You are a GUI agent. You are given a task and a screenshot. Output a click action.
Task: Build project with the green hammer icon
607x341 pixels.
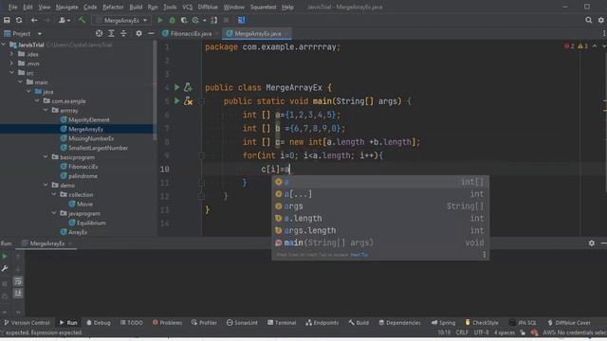tap(82, 20)
